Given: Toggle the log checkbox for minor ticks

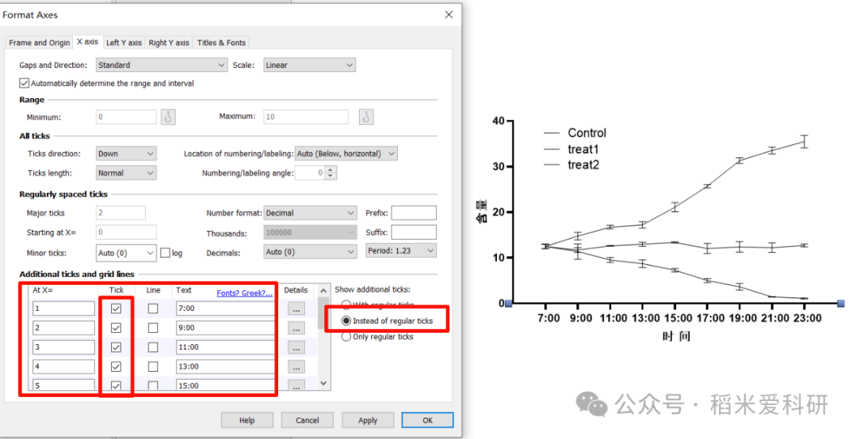Looking at the screenshot, I should (x=166, y=253).
